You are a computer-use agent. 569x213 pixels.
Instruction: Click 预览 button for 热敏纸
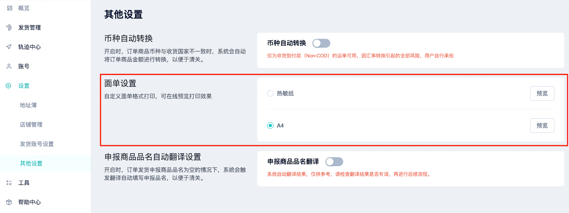pyautogui.click(x=542, y=93)
